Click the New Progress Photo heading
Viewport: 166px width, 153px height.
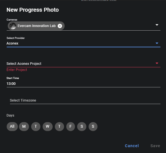[x=33, y=10]
